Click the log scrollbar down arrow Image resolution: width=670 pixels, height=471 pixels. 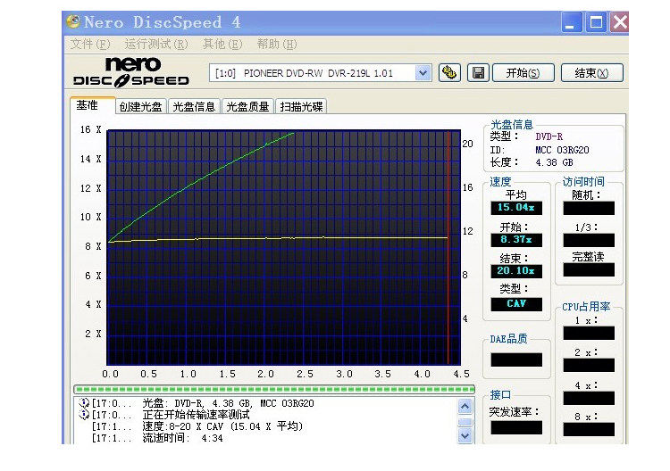465,436
